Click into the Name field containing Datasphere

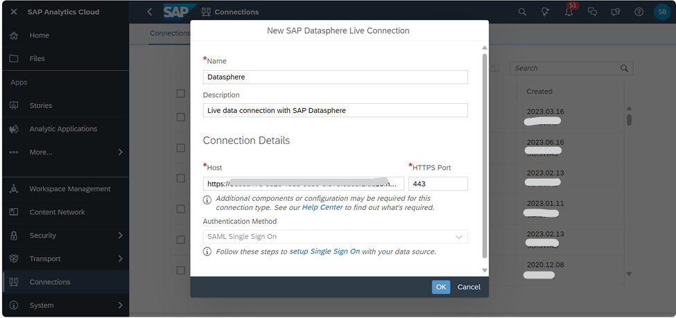[x=336, y=77]
